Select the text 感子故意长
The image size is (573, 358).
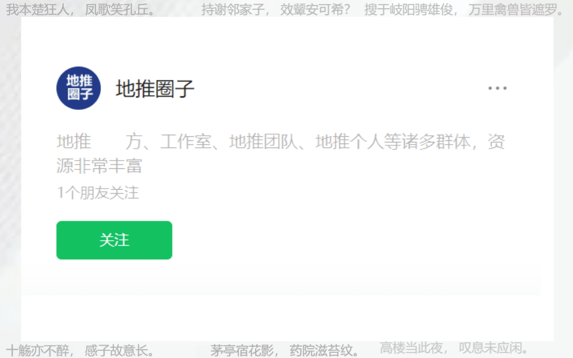(117, 350)
